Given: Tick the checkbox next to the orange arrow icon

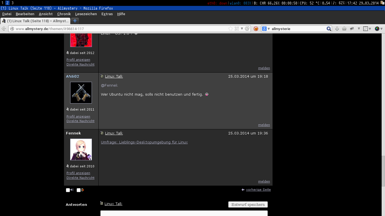Looking at the screenshot, I should click(x=79, y=190).
